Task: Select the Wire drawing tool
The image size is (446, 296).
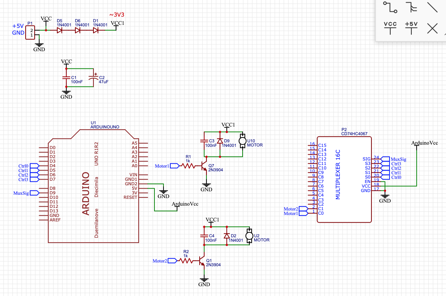Action: (x=390, y=8)
